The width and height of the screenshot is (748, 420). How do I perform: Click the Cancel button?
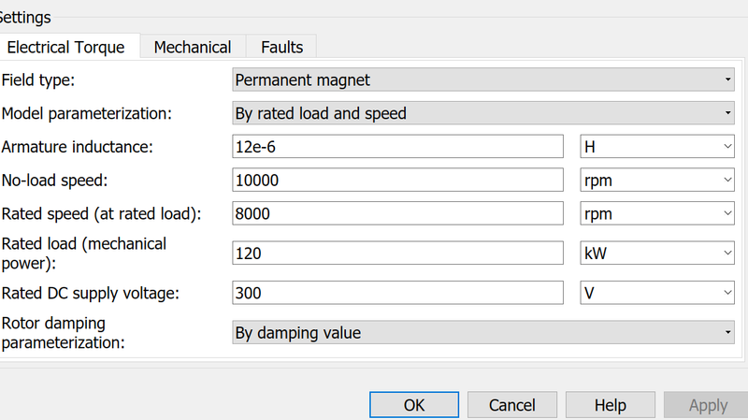click(x=512, y=405)
